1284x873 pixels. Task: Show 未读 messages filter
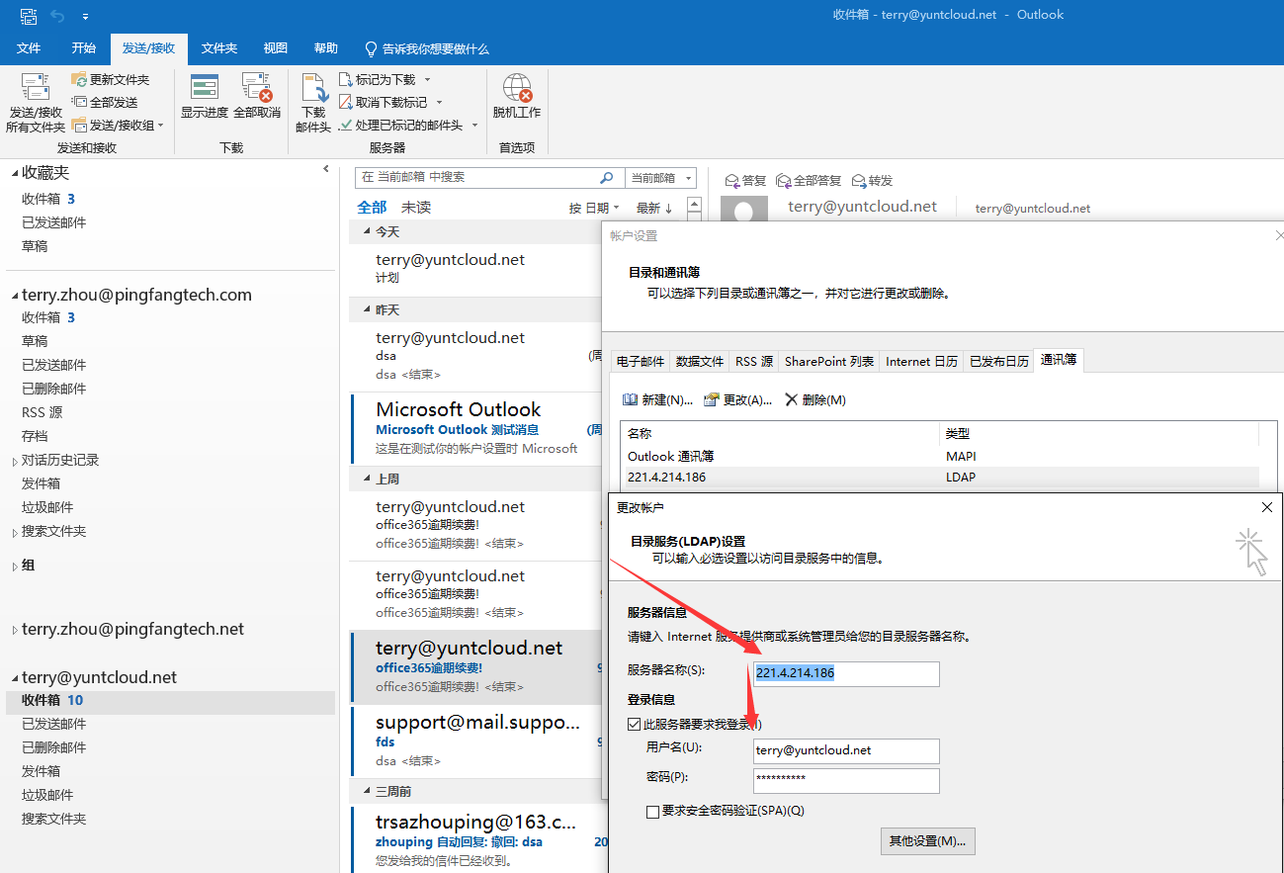(416, 208)
